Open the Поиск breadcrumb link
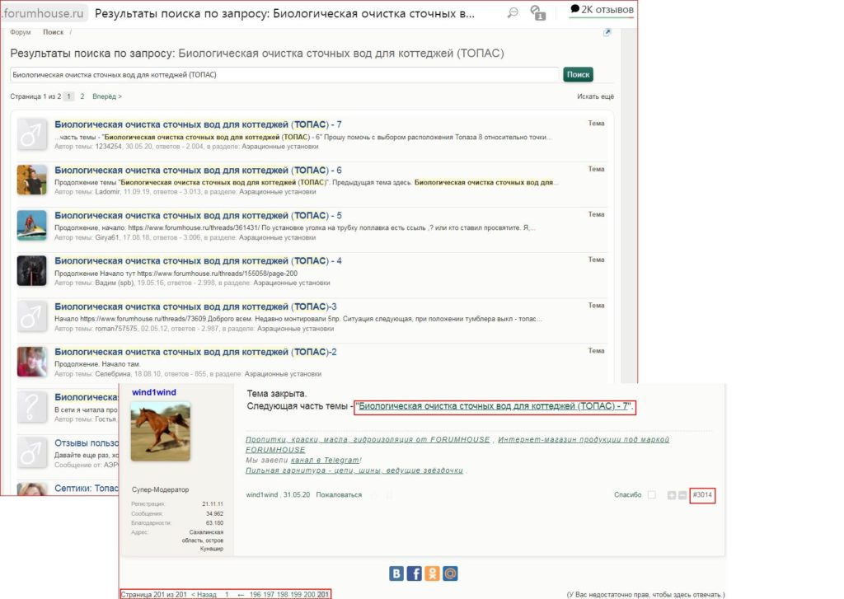Image resolution: width=844 pixels, height=599 pixels. coord(54,32)
